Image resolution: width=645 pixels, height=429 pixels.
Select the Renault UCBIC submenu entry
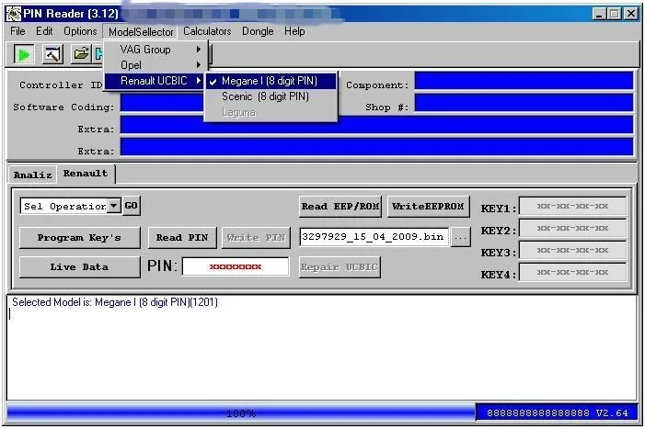[x=155, y=81]
